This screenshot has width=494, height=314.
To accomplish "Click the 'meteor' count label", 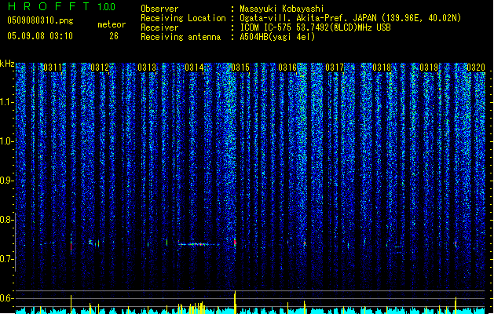I will [112, 24].
